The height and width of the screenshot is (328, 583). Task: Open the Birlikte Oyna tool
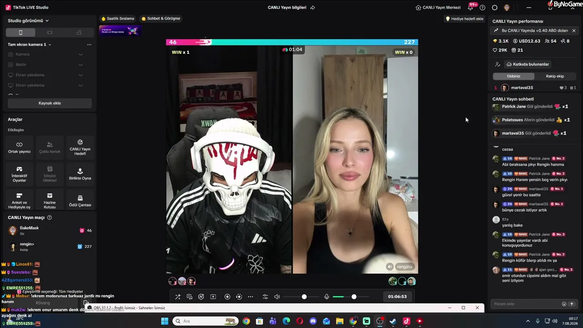tap(80, 174)
